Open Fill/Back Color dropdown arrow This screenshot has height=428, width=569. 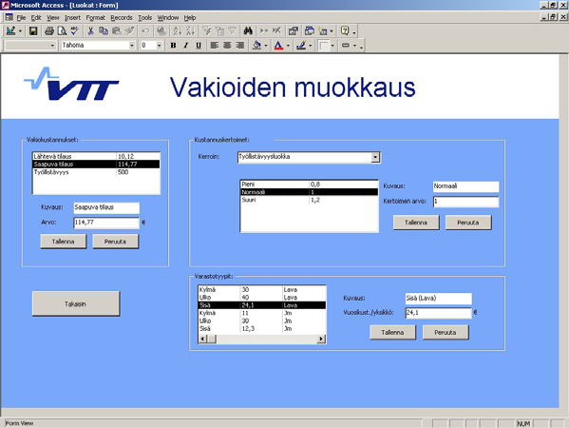[266, 46]
